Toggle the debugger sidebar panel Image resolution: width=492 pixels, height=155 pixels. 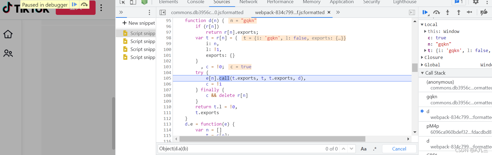412,12
